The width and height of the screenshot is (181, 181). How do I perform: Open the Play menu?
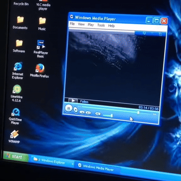pyautogui.click(x=91, y=24)
